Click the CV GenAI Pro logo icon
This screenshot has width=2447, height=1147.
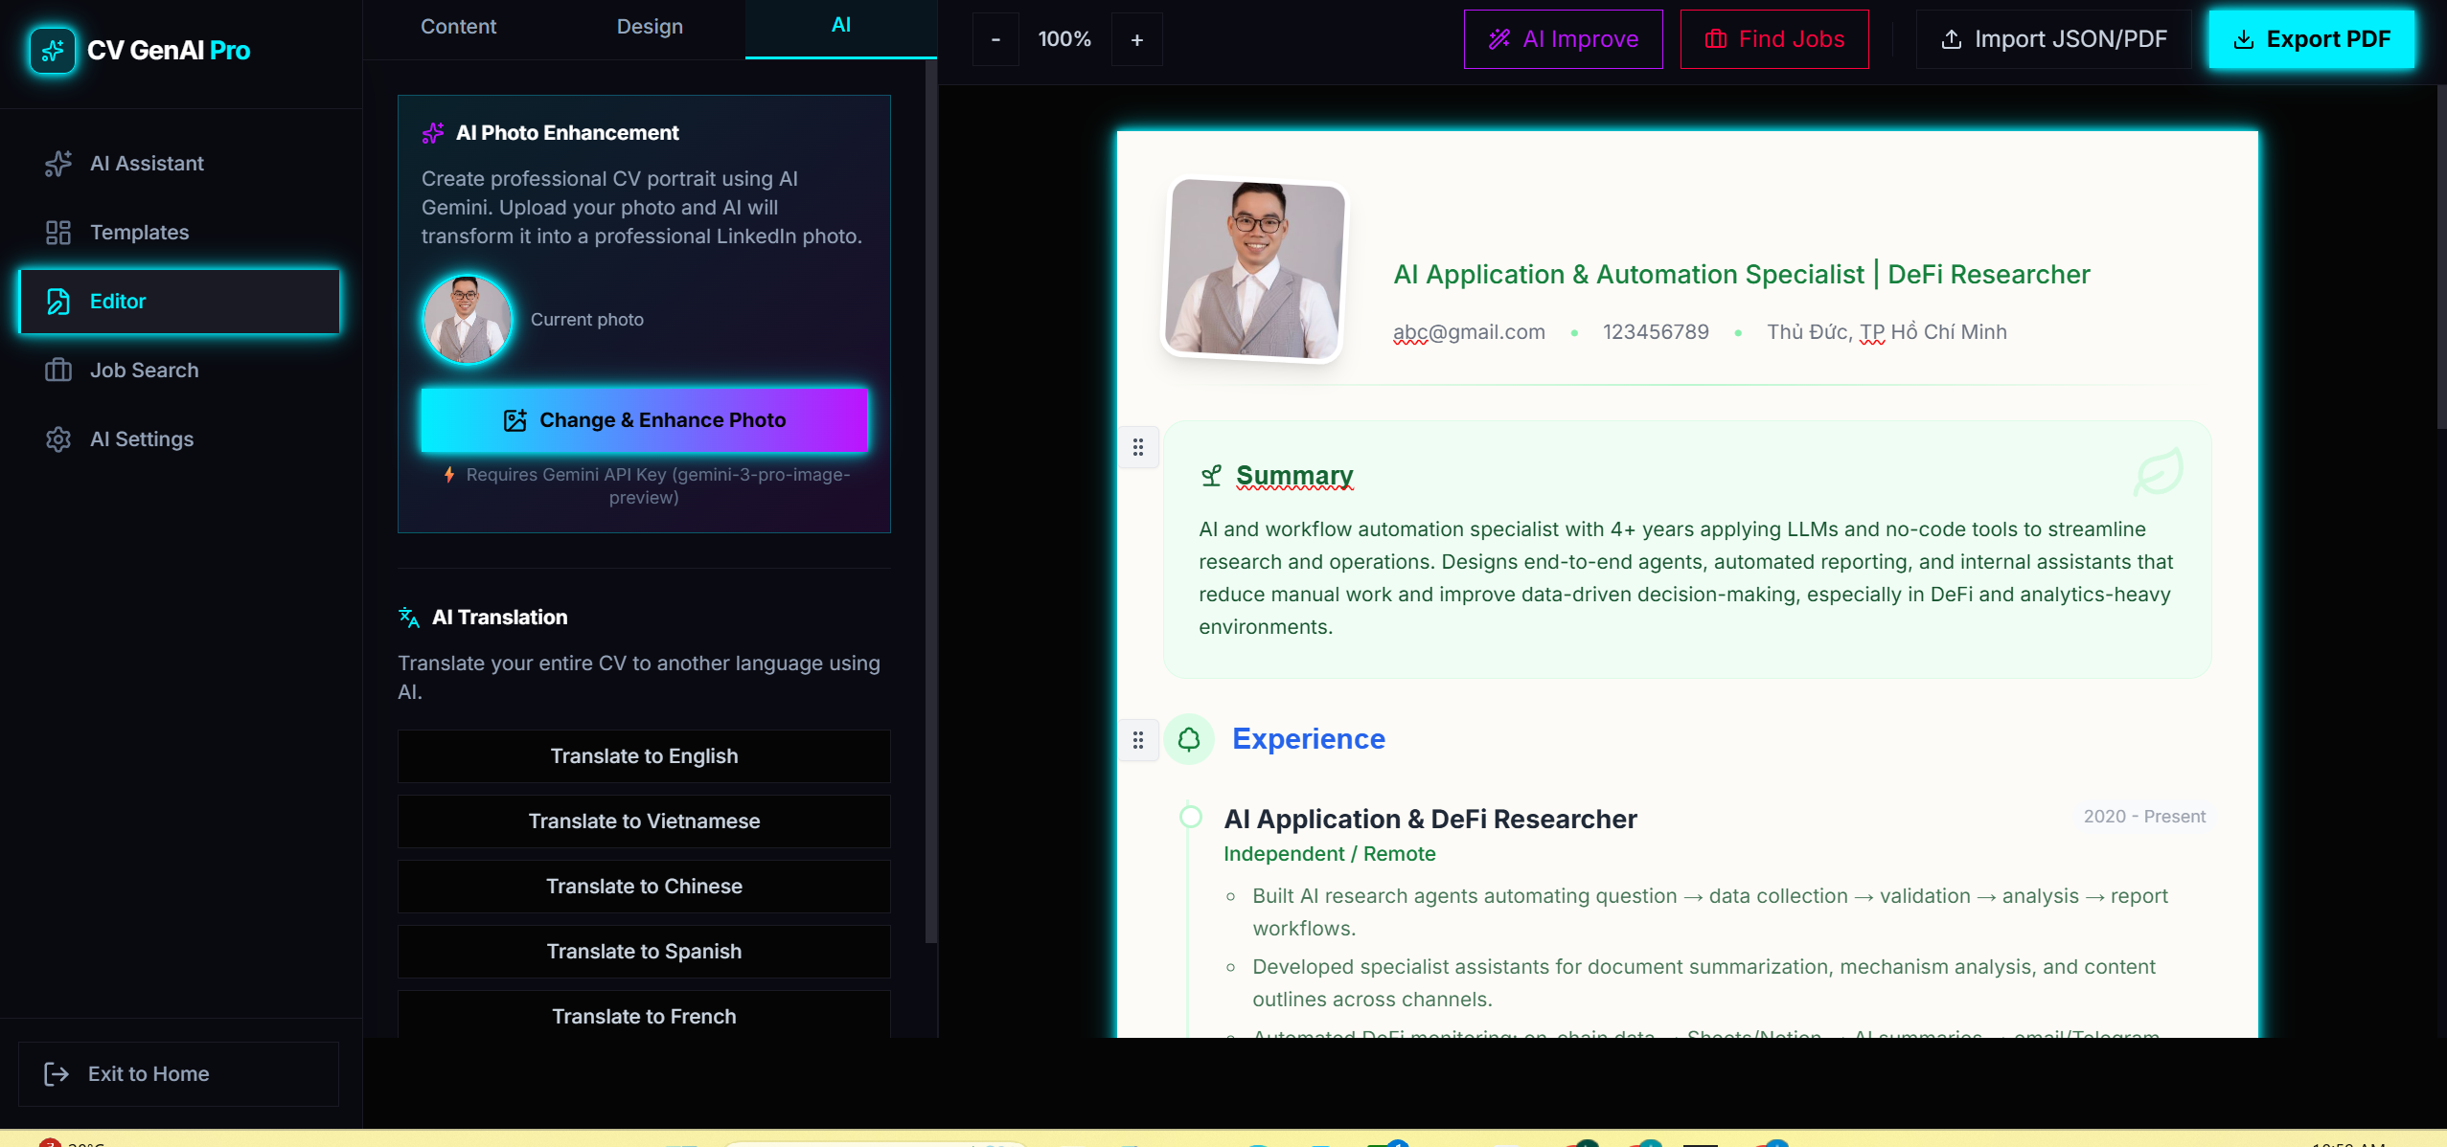click(x=52, y=50)
